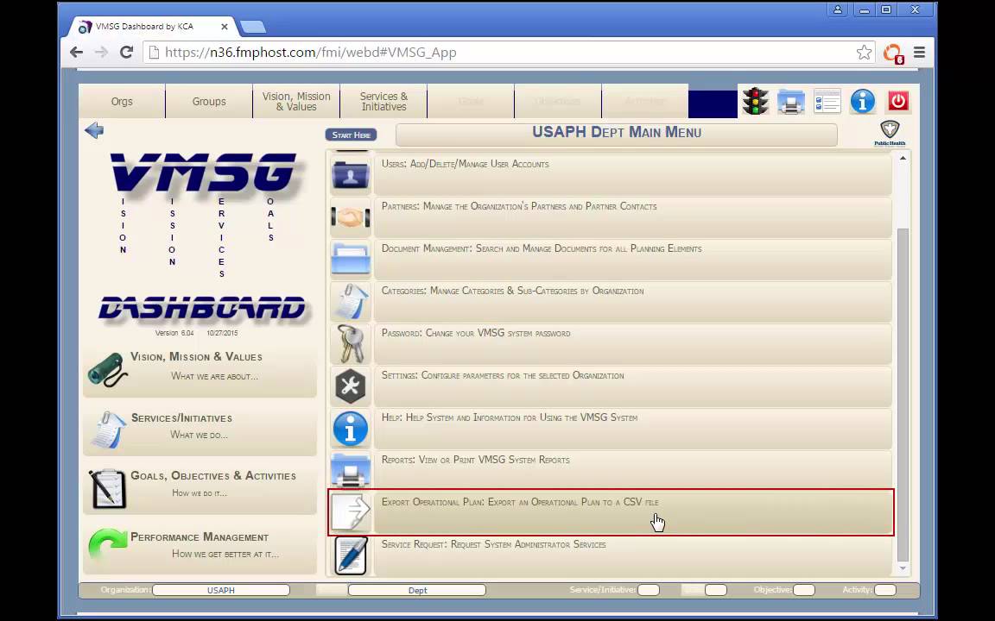Screen dimensions: 995x621
Task: Click the Document Management folder icon
Action: [351, 259]
